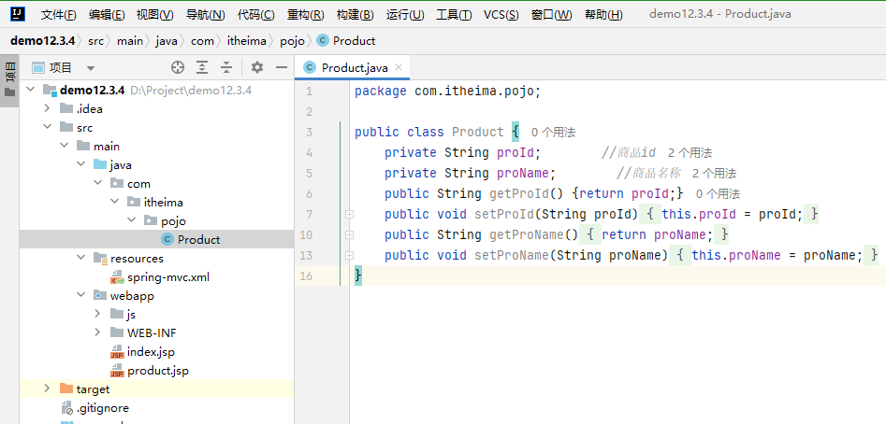The width and height of the screenshot is (886, 424).
Task: Open the 重构(R) refactor menu
Action: point(304,15)
